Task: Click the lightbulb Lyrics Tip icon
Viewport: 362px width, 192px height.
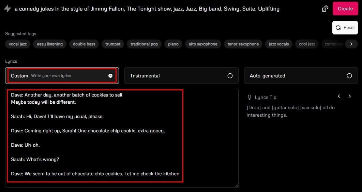Action: pos(250,97)
